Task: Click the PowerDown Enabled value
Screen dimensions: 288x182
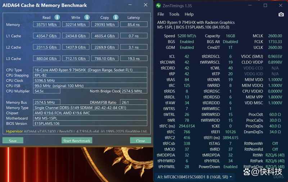Action: [x=230, y=167]
